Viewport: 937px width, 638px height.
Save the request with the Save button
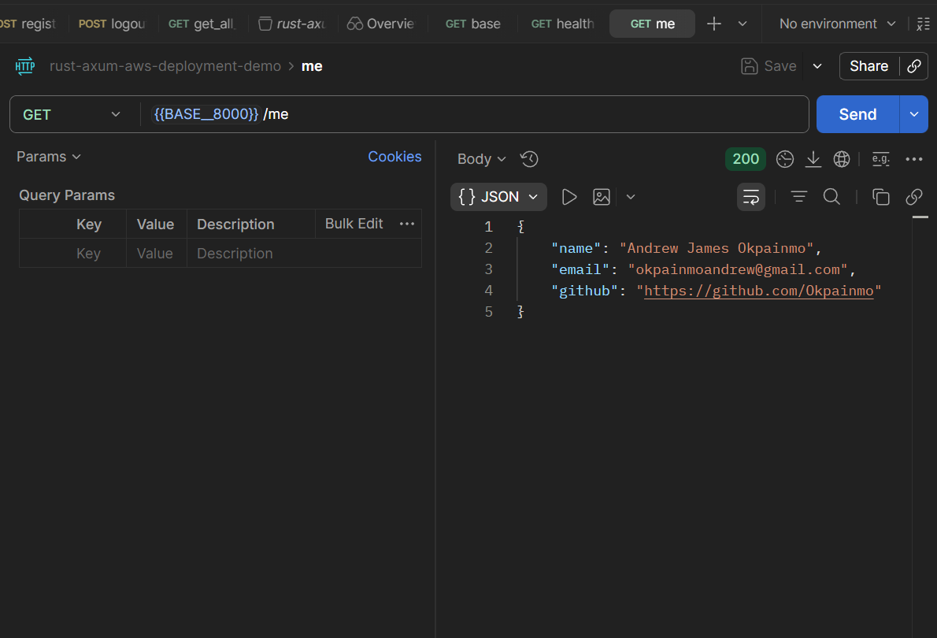click(768, 66)
